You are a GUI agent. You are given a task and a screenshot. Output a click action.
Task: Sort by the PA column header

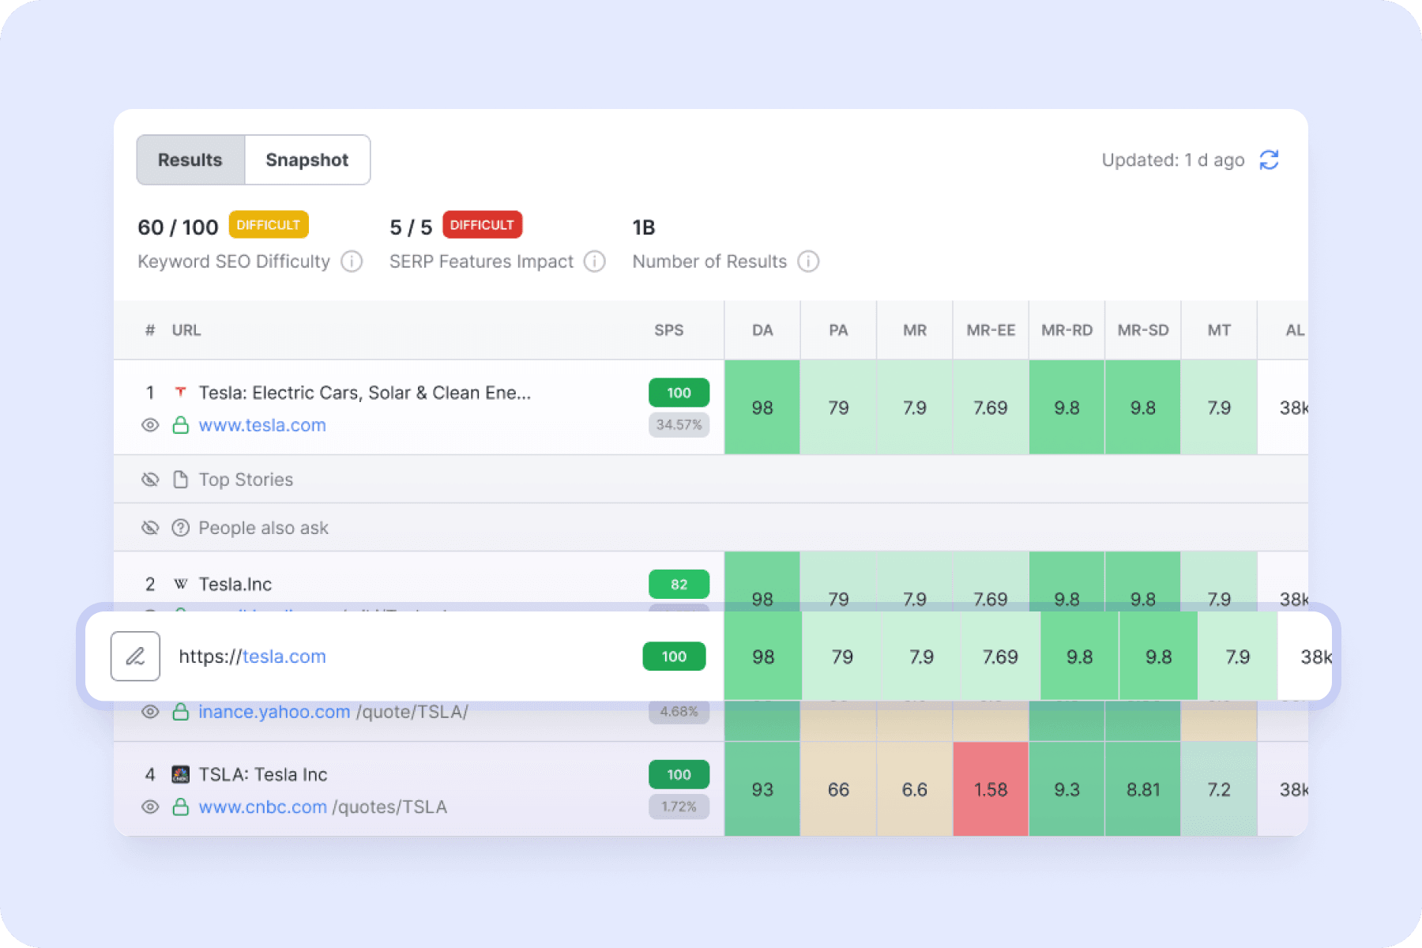click(838, 330)
